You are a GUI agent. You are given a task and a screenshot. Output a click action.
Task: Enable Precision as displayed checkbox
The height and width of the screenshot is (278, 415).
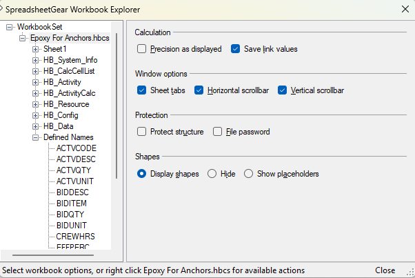pos(141,49)
